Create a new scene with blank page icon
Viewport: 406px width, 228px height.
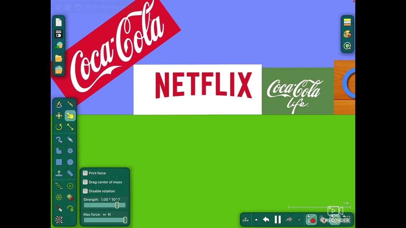point(59,22)
